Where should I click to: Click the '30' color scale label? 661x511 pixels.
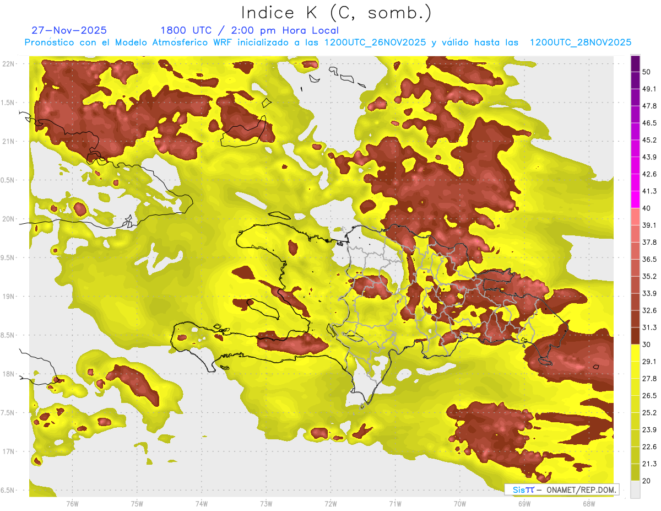(x=647, y=345)
